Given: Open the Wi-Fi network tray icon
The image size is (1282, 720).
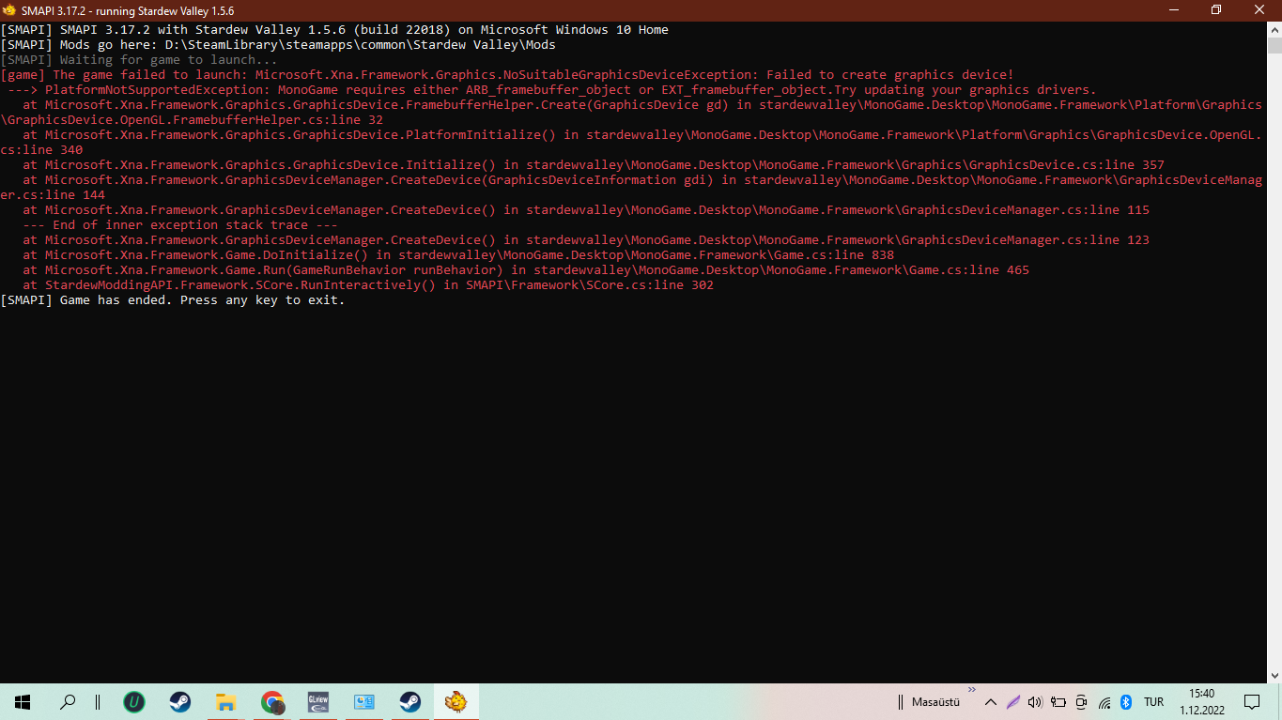Looking at the screenshot, I should click(x=1104, y=702).
